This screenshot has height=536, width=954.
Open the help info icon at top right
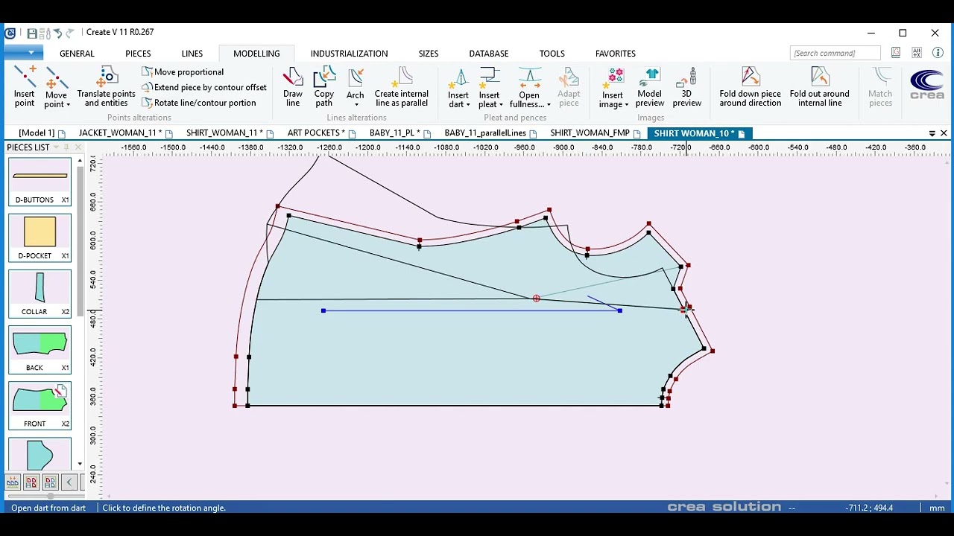click(x=938, y=53)
